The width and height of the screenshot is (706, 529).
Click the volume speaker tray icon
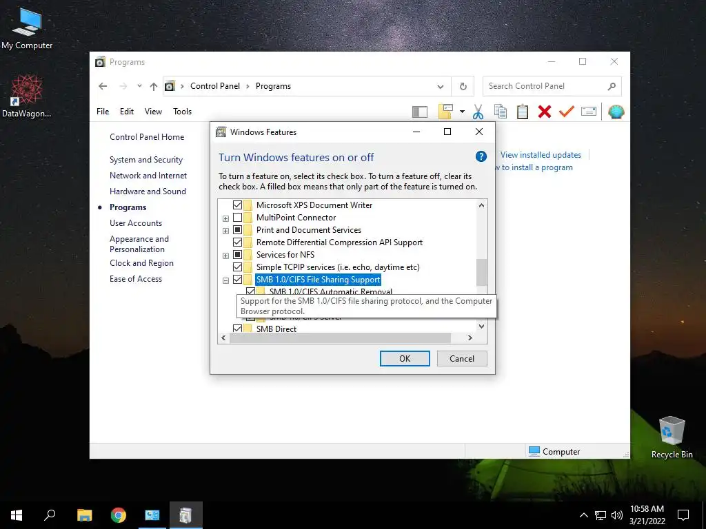617,515
